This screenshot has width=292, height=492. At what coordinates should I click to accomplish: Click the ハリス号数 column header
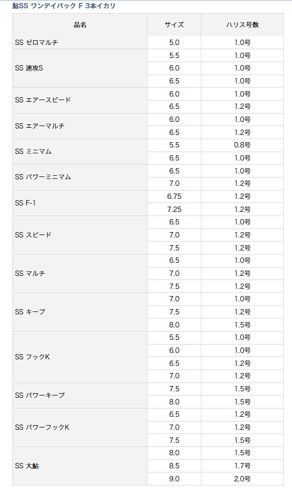[242, 25]
